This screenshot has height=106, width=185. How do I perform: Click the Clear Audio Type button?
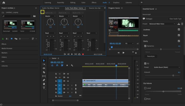click(x=175, y=19)
